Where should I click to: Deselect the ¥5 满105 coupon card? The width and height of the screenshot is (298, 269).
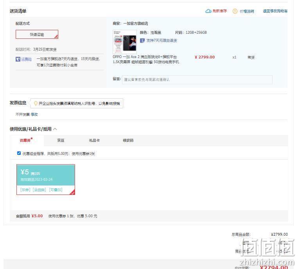coord(46,180)
